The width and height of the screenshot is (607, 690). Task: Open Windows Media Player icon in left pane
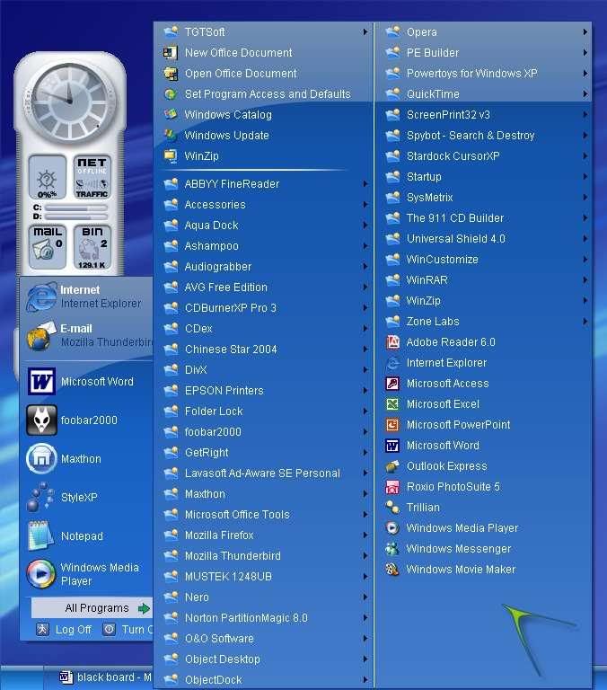pyautogui.click(x=41, y=574)
